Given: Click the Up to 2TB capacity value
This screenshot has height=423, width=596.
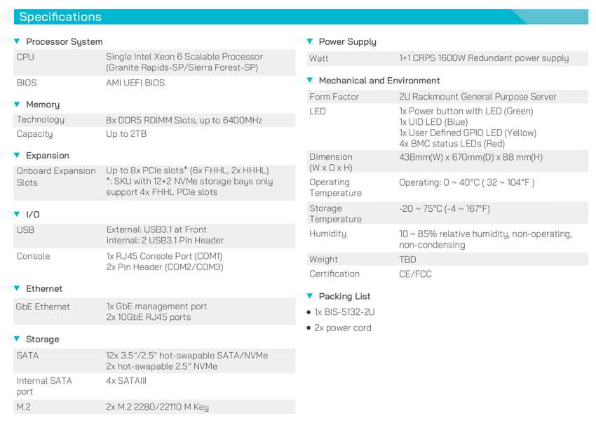Looking at the screenshot, I should [x=127, y=134].
